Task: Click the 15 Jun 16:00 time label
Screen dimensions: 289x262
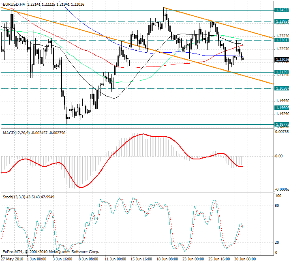Action: tap(141, 259)
